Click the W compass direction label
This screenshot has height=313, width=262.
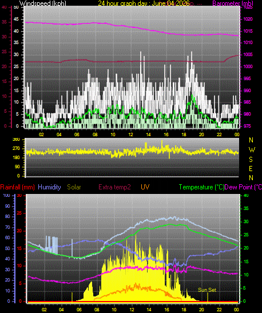point(252,150)
